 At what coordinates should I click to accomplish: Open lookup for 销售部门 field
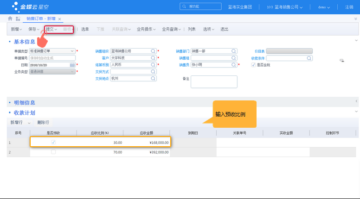click(x=234, y=51)
